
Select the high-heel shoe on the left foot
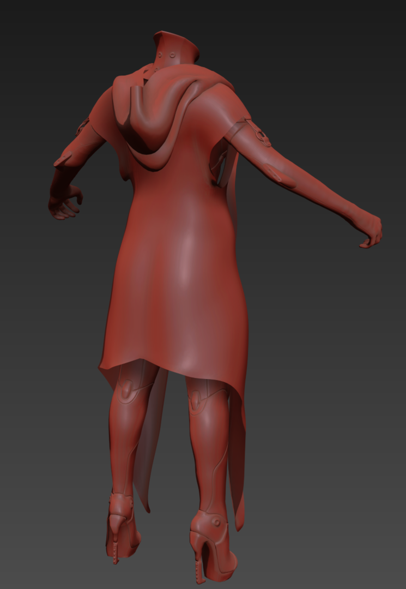122,528
